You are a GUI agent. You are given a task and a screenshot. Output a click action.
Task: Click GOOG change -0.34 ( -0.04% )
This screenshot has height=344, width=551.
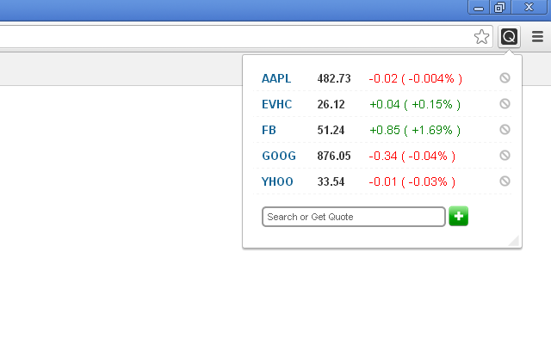(412, 156)
